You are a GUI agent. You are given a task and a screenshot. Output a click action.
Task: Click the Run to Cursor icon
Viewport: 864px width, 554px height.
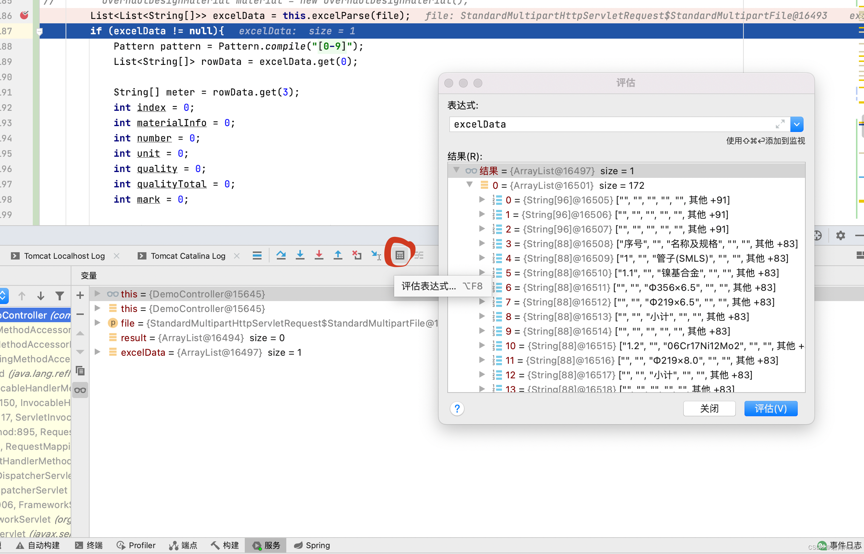pos(376,255)
